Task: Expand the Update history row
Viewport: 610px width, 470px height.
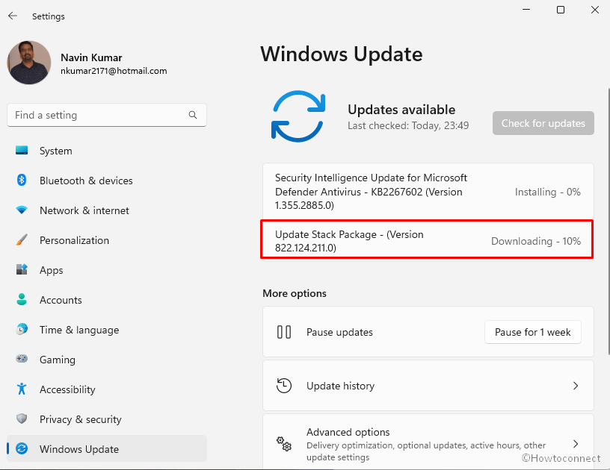Action: click(x=428, y=386)
